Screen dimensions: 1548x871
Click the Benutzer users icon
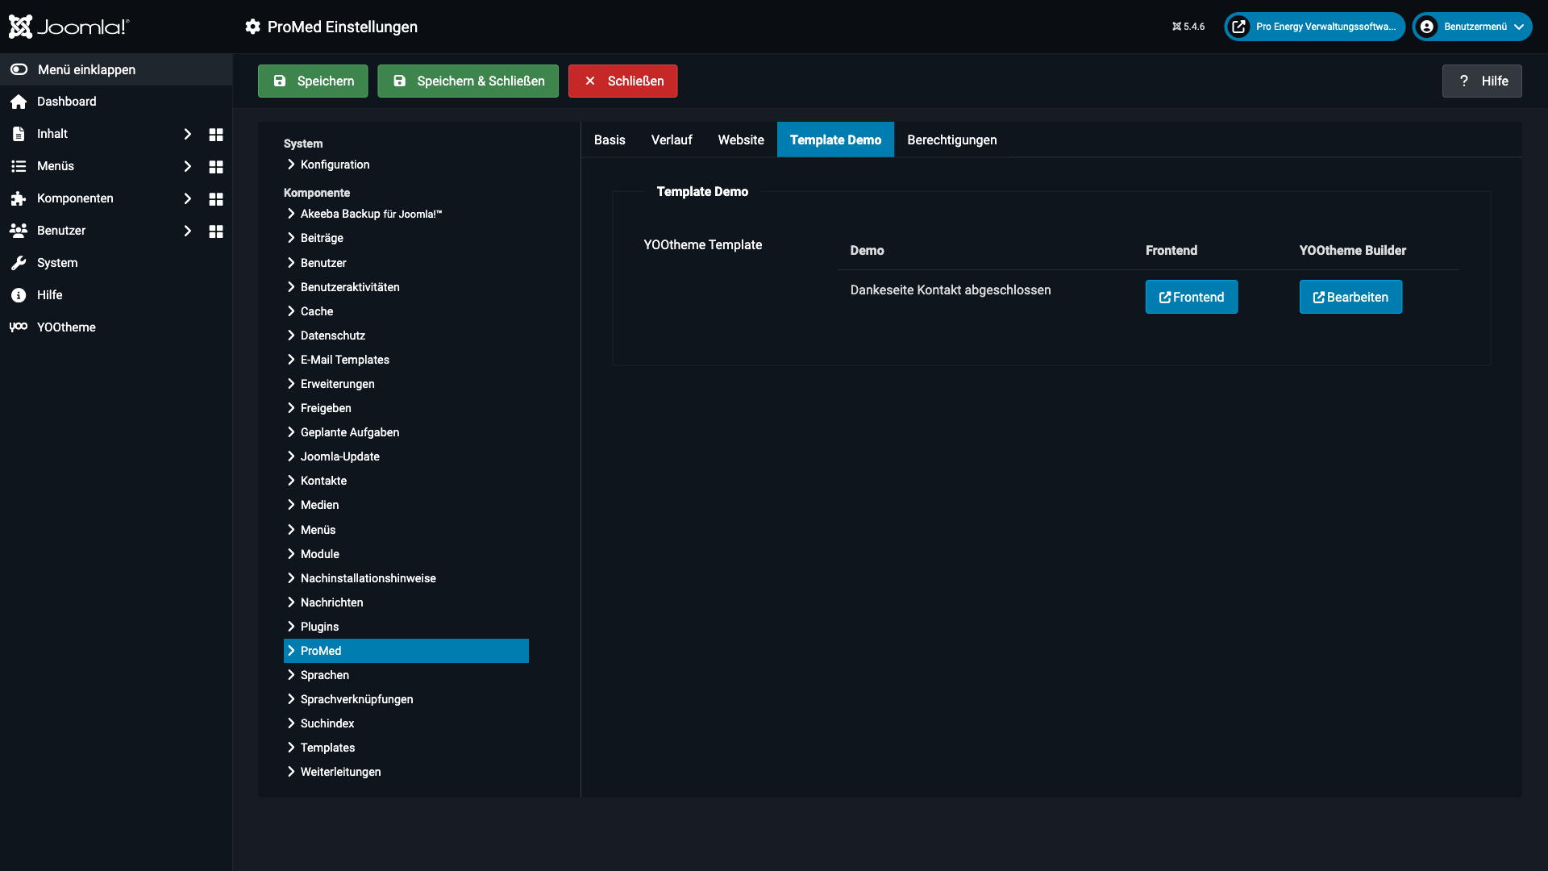(x=19, y=231)
